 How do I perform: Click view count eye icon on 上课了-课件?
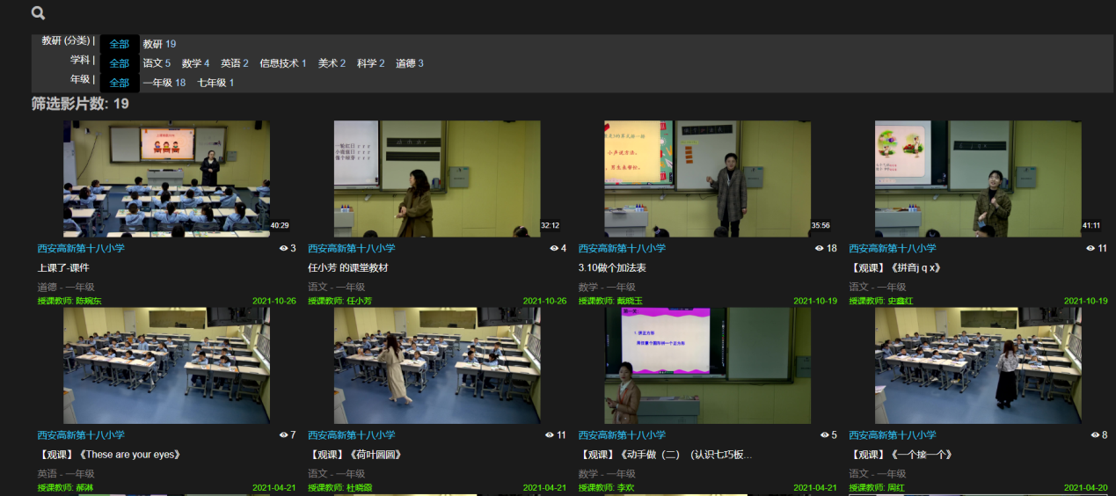[283, 249]
